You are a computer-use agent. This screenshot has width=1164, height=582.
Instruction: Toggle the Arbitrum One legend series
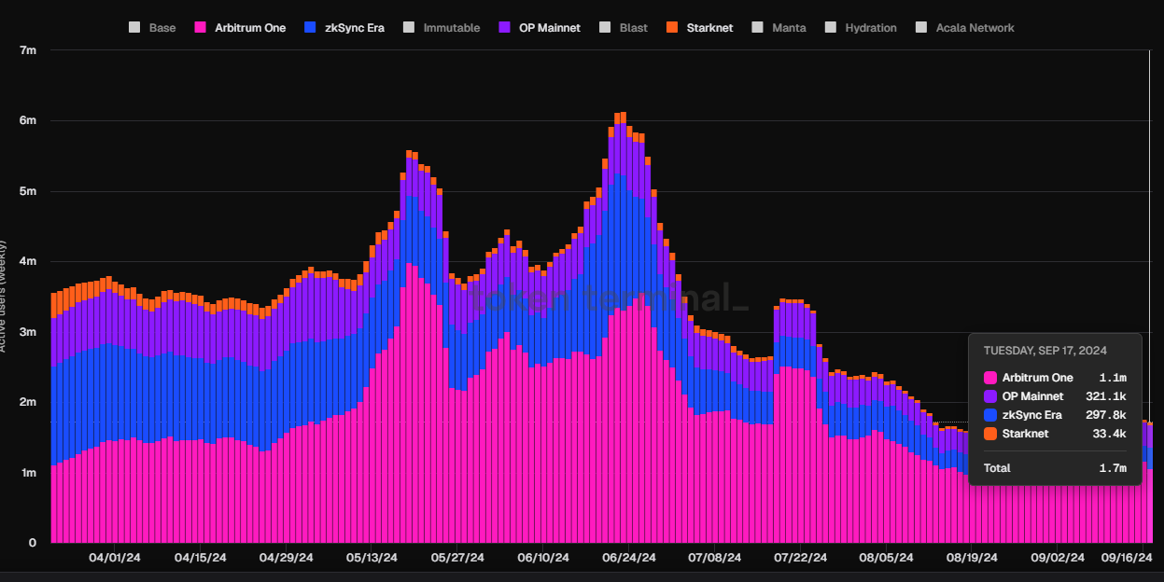(x=240, y=28)
